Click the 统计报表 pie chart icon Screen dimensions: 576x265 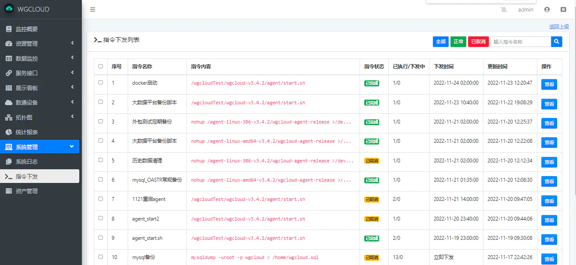[x=9, y=132]
